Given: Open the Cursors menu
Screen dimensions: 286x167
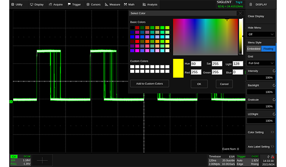Looking at the screenshot, I should [x=93, y=4].
